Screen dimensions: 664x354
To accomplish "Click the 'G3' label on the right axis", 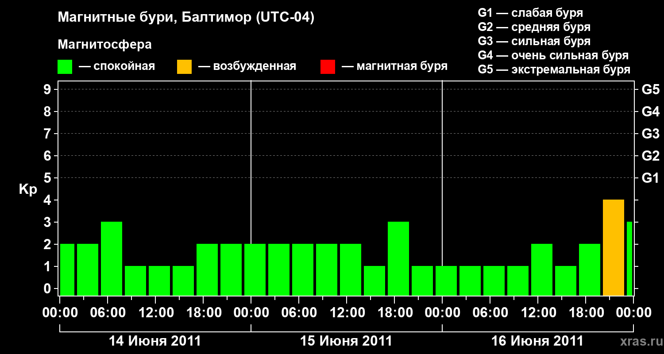I will coord(650,134).
